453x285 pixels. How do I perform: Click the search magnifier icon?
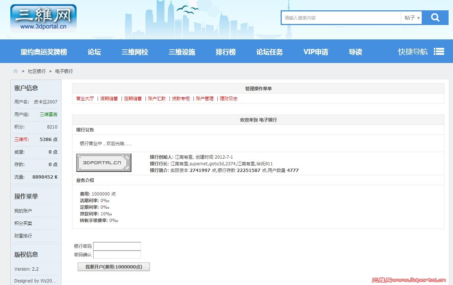click(435, 17)
